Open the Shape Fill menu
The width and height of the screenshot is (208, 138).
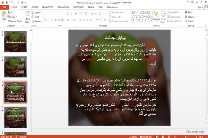(173, 12)
